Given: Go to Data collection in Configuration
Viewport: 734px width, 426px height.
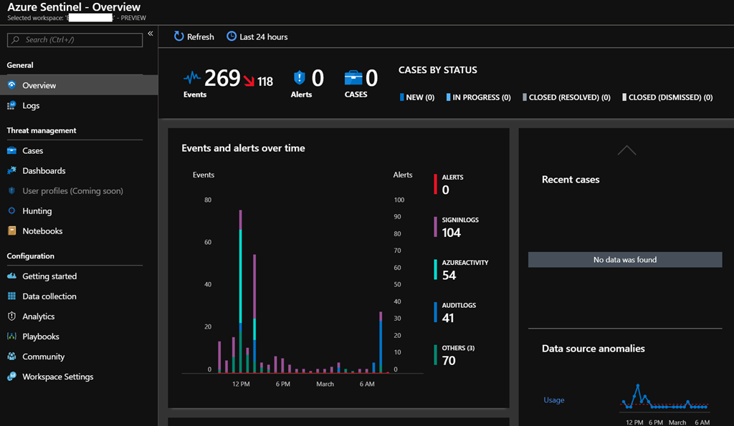Looking at the screenshot, I should 49,296.
